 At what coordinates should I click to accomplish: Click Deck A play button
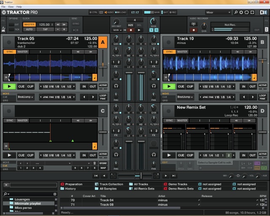[9, 86]
